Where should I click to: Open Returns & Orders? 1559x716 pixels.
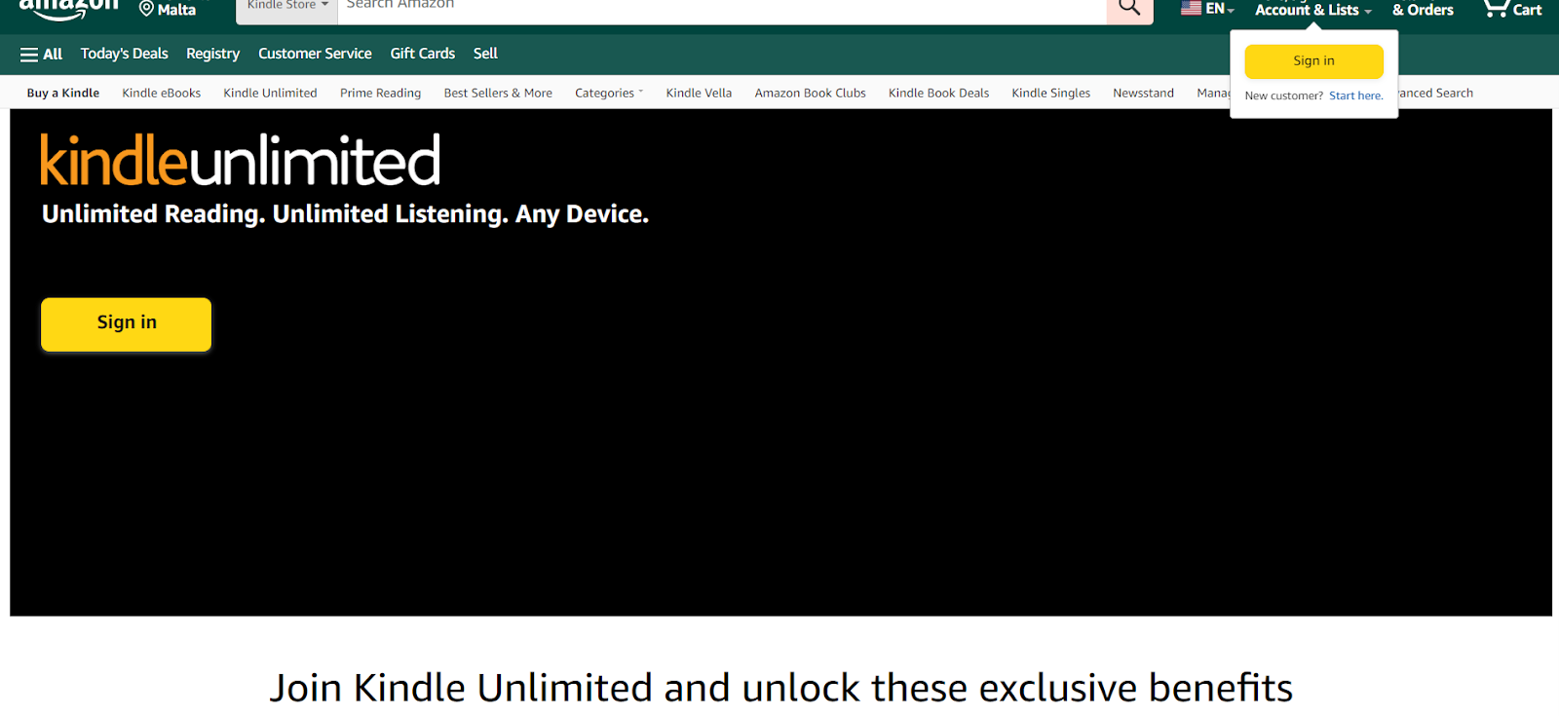tap(1423, 10)
